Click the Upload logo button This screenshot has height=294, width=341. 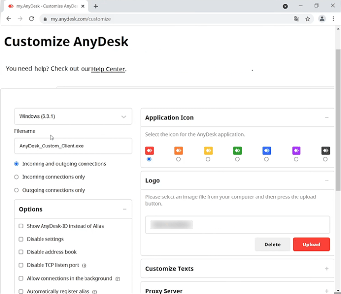click(311, 245)
